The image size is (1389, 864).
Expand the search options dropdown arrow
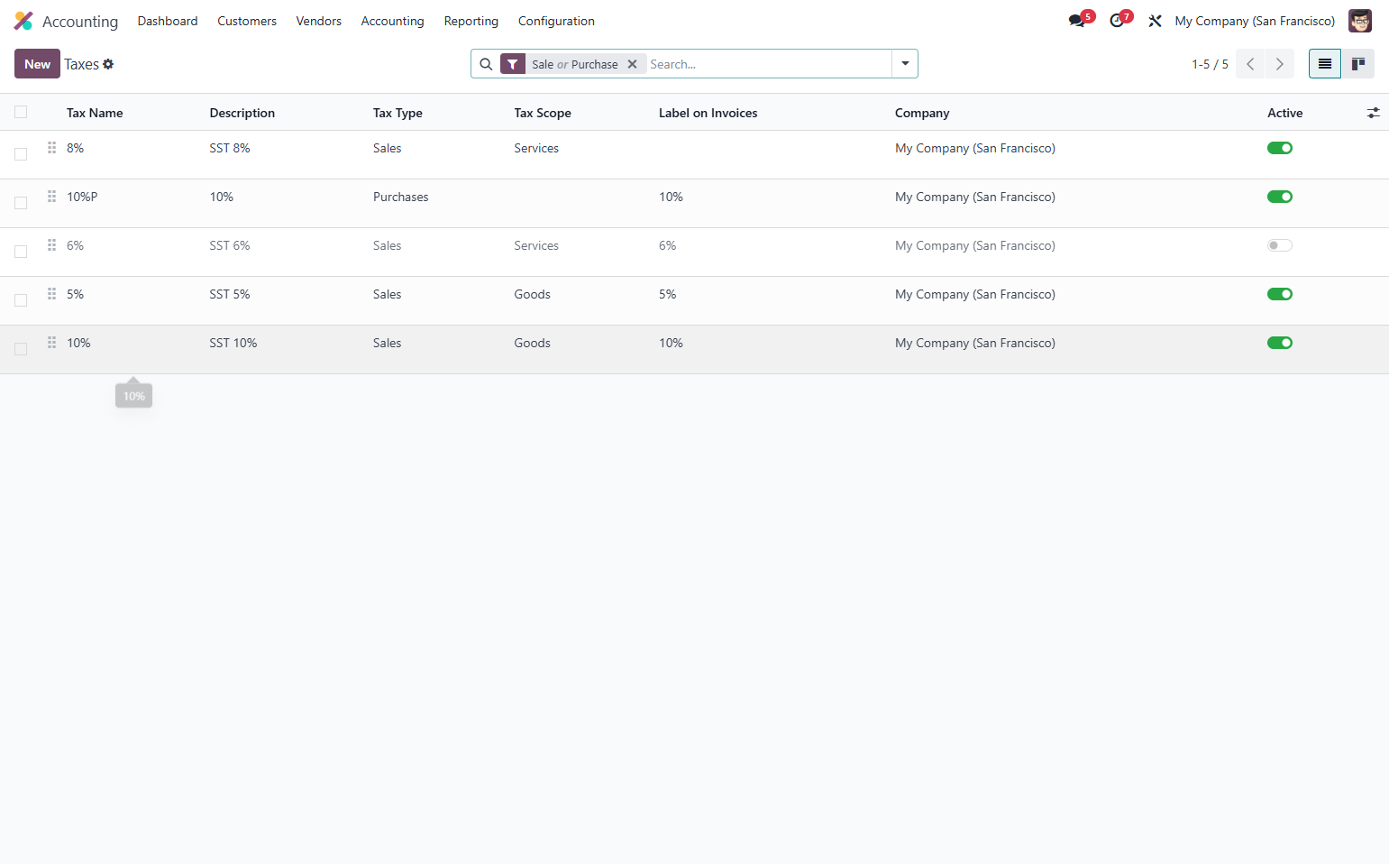point(905,64)
